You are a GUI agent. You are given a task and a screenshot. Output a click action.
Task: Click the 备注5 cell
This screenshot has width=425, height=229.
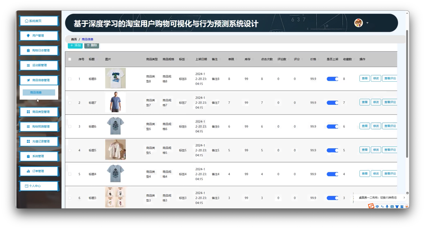[x=215, y=150]
